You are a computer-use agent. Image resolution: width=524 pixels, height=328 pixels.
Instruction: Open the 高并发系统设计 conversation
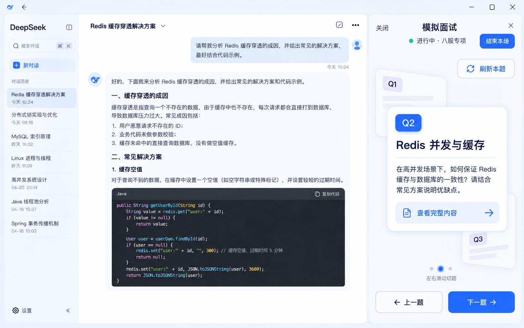42,184
